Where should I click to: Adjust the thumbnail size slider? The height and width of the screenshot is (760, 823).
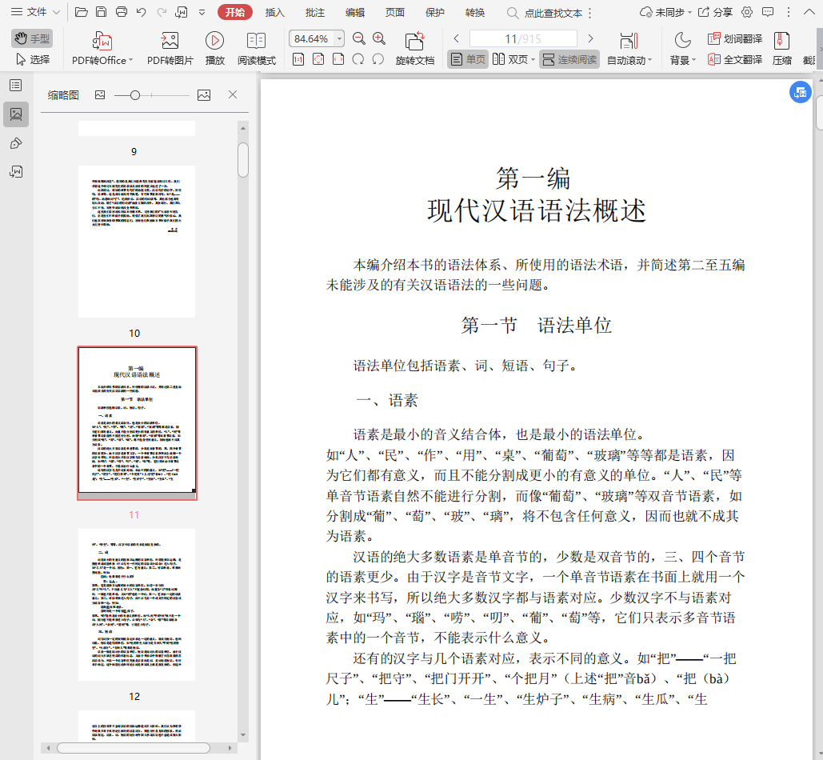coord(135,95)
